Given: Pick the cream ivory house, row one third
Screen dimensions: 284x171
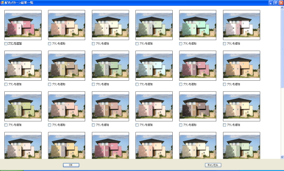Looking at the screenshot, I should (110, 25).
